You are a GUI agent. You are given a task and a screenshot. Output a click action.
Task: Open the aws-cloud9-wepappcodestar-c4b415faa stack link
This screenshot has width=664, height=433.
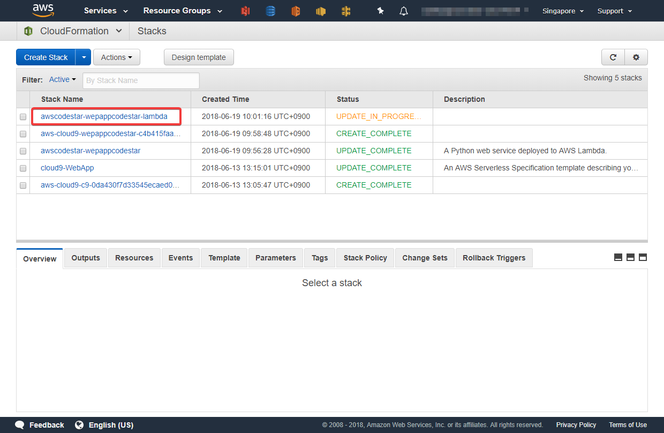[x=111, y=133]
